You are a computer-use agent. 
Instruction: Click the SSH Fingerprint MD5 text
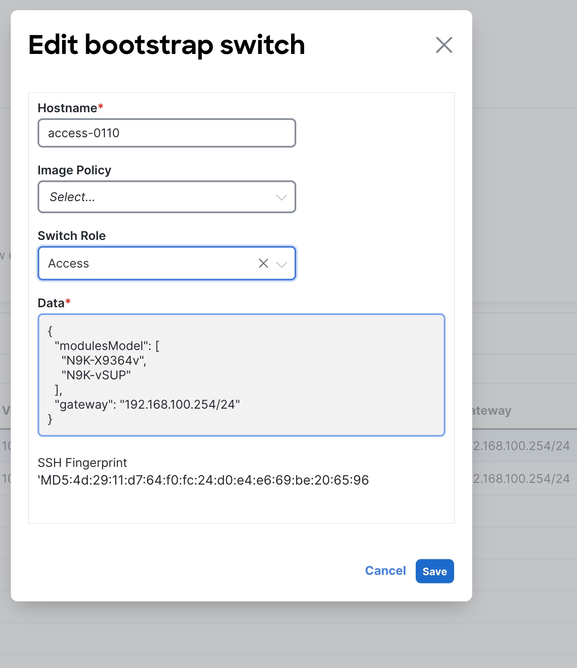coord(204,480)
